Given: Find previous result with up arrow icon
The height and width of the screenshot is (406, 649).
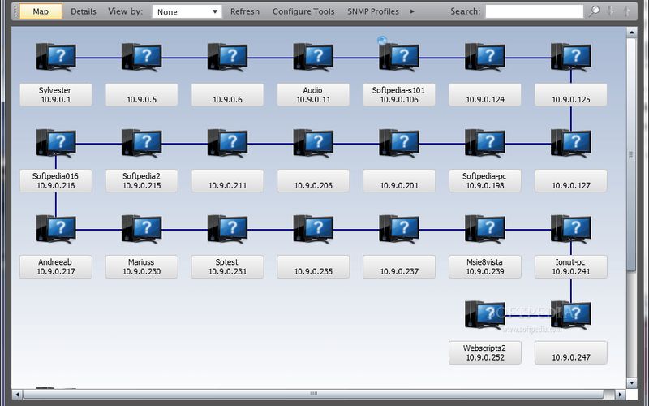Looking at the screenshot, I should coord(626,11).
